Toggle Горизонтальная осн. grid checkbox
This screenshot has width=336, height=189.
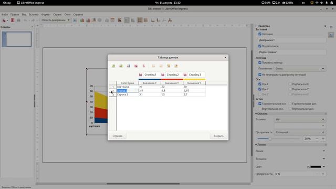pyautogui.click(x=260, y=103)
